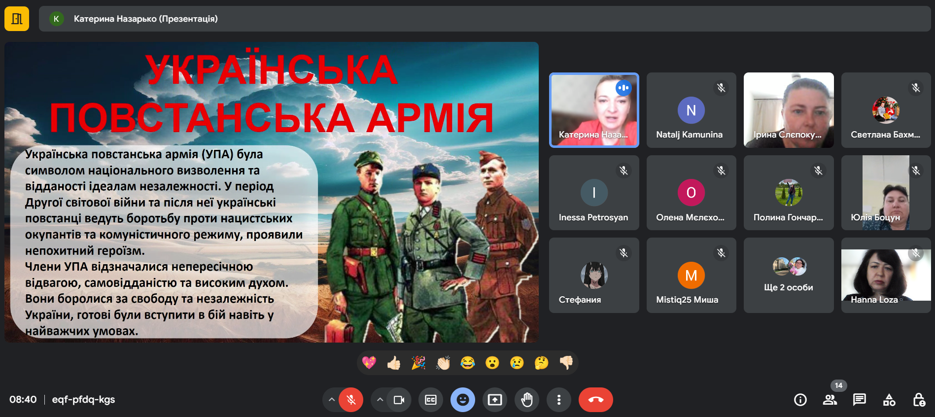Send the laughing face reaction
This screenshot has width=935, height=417.
(x=467, y=363)
